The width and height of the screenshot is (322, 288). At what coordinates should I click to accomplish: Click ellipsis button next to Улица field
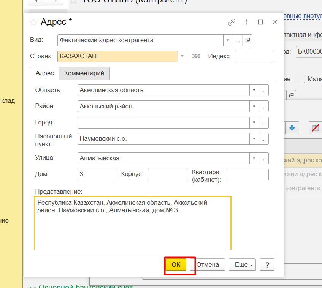(264, 158)
